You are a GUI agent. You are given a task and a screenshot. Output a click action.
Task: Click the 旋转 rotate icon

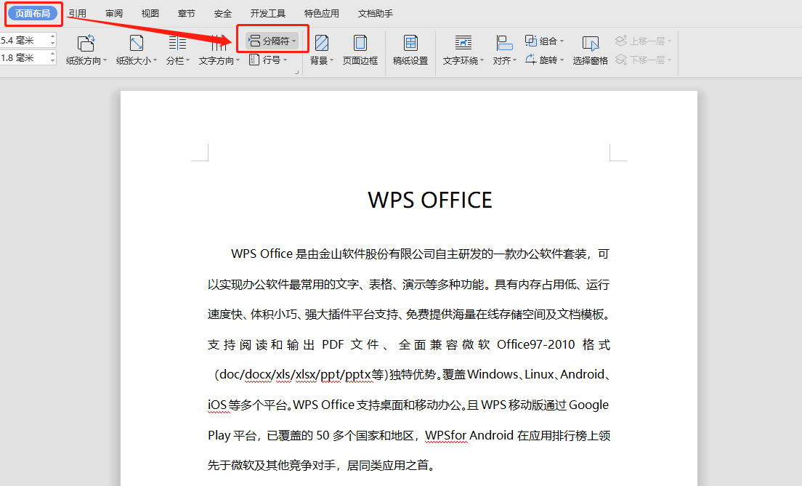(x=530, y=60)
